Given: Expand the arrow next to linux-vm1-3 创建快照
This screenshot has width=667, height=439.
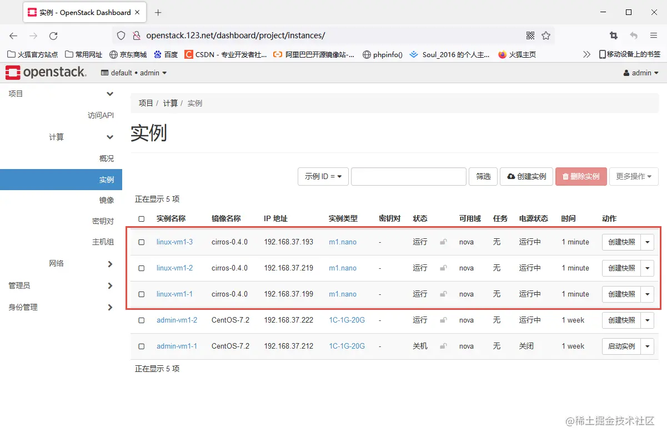Looking at the screenshot, I should 646,242.
